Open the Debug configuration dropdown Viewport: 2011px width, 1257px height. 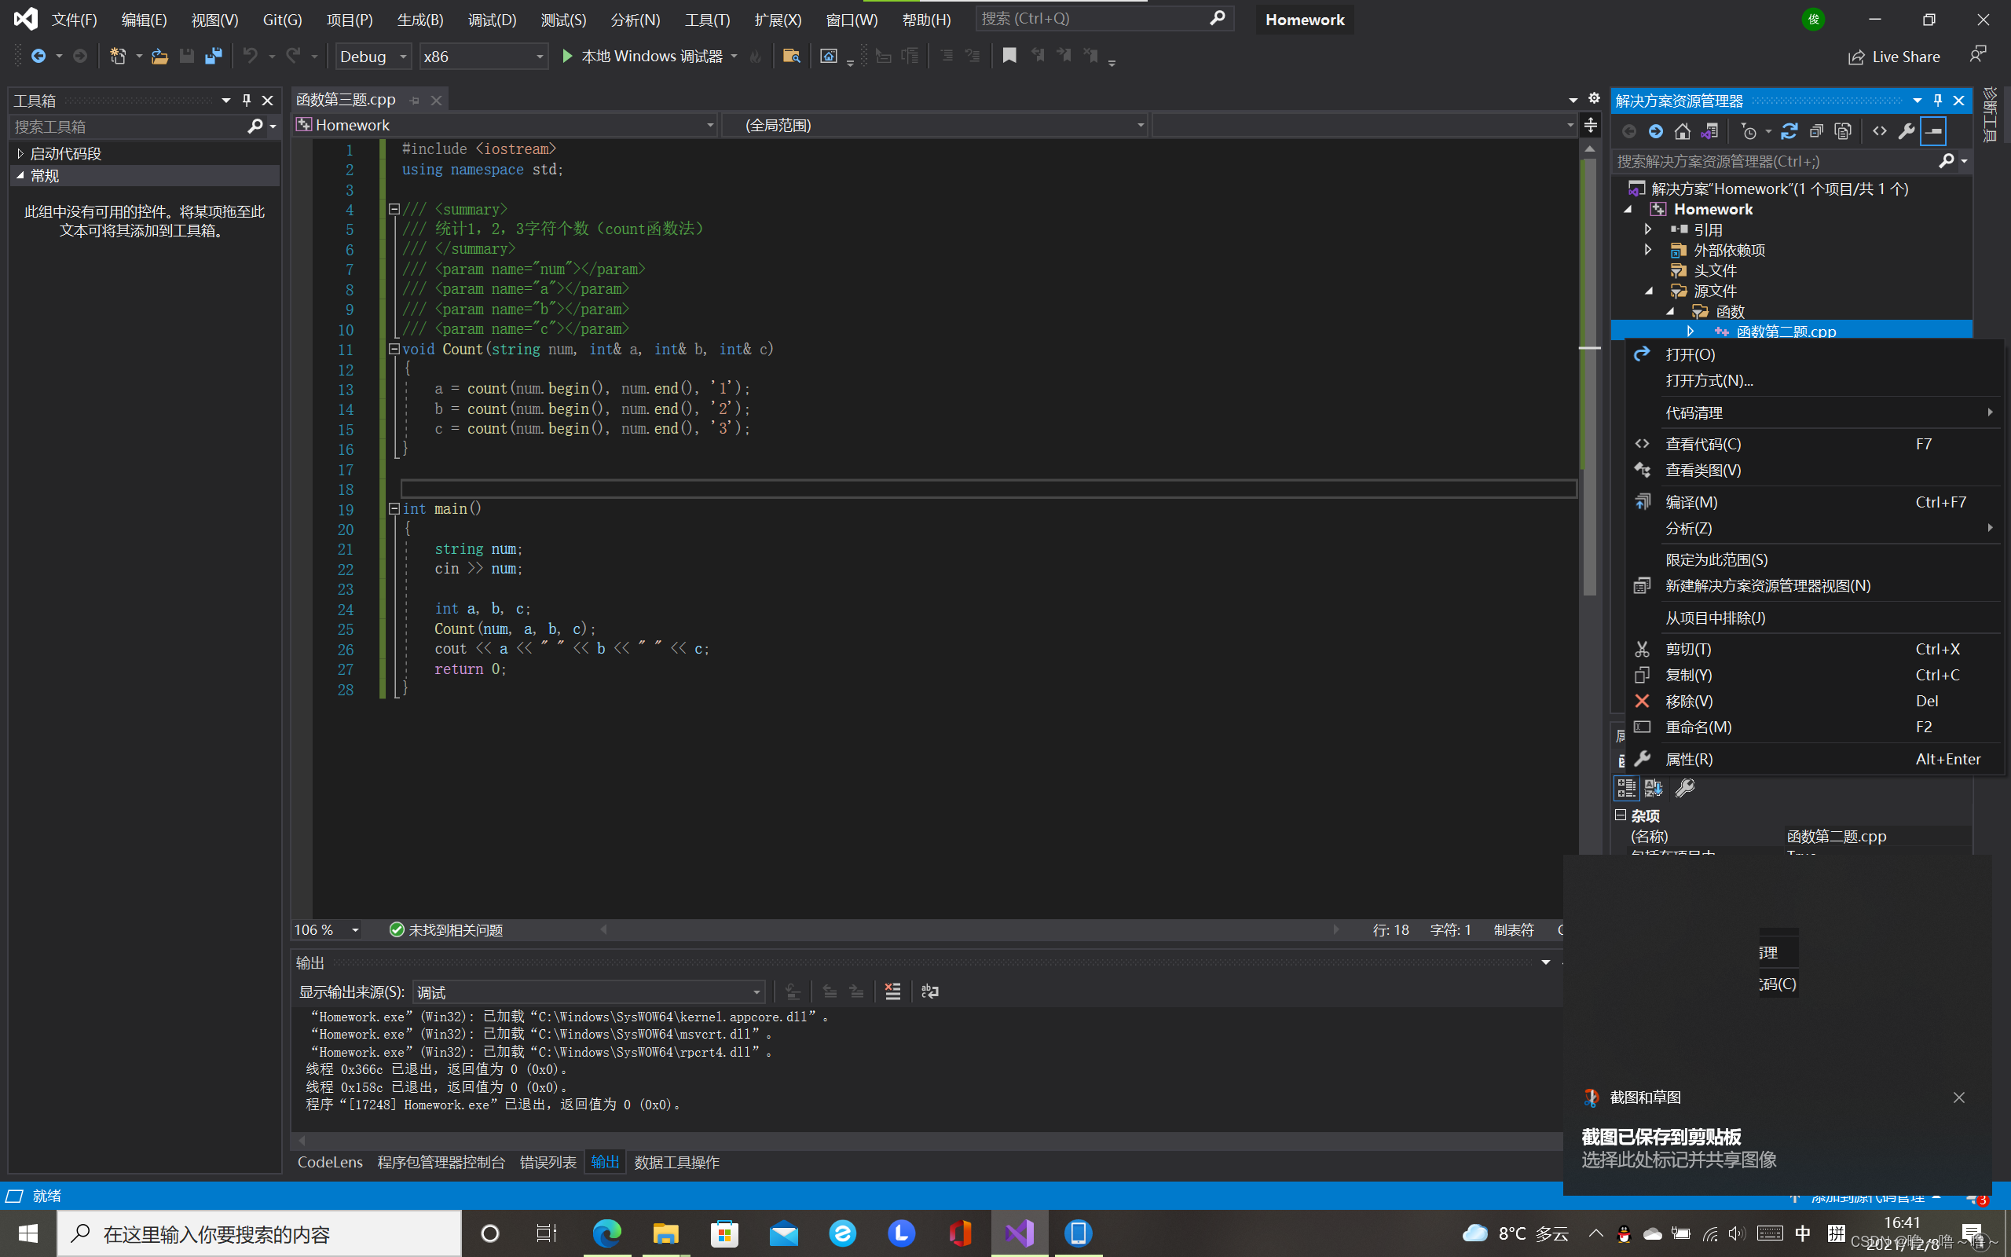[403, 57]
